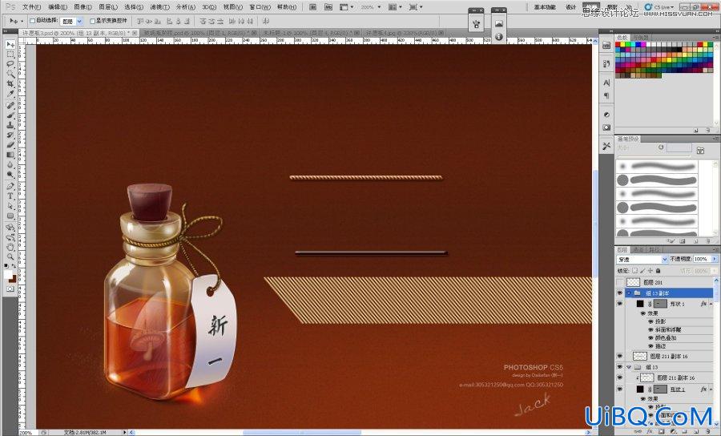This screenshot has width=721, height=436.
Task: Click the 不透明度 100% input field
Action: point(702,260)
